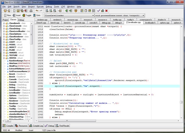This screenshot has height=133, width=185.
Task: Add file to project icon
Action: (67, 11)
